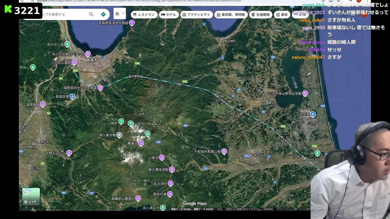Image resolution: width=390 pixels, height=219 pixels.
Task: Select 野木和公園 park pin
Action: pyautogui.click(x=68, y=44)
